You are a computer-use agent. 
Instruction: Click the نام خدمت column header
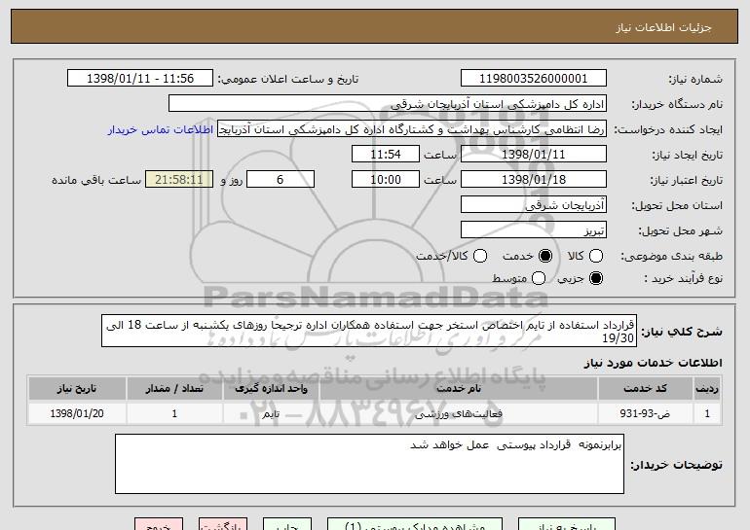click(x=458, y=389)
